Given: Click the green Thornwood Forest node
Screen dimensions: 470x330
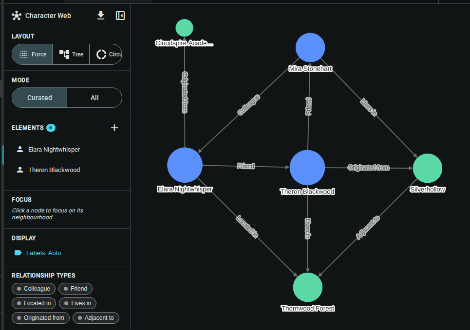Looking at the screenshot, I should click(x=308, y=287).
